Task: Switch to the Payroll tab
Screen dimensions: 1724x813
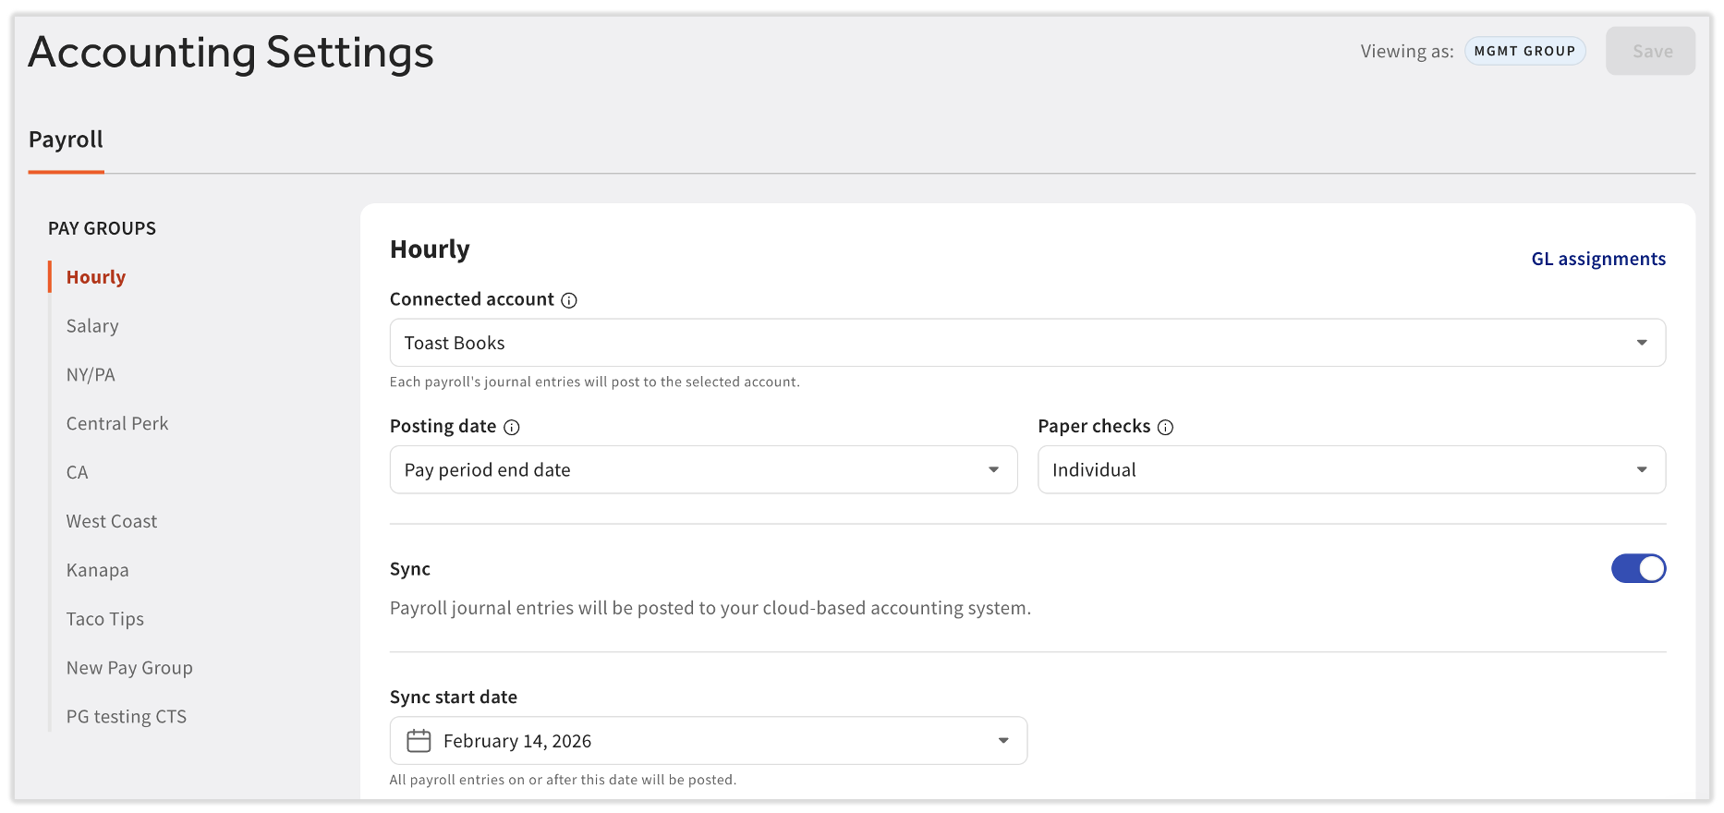Action: (x=66, y=140)
